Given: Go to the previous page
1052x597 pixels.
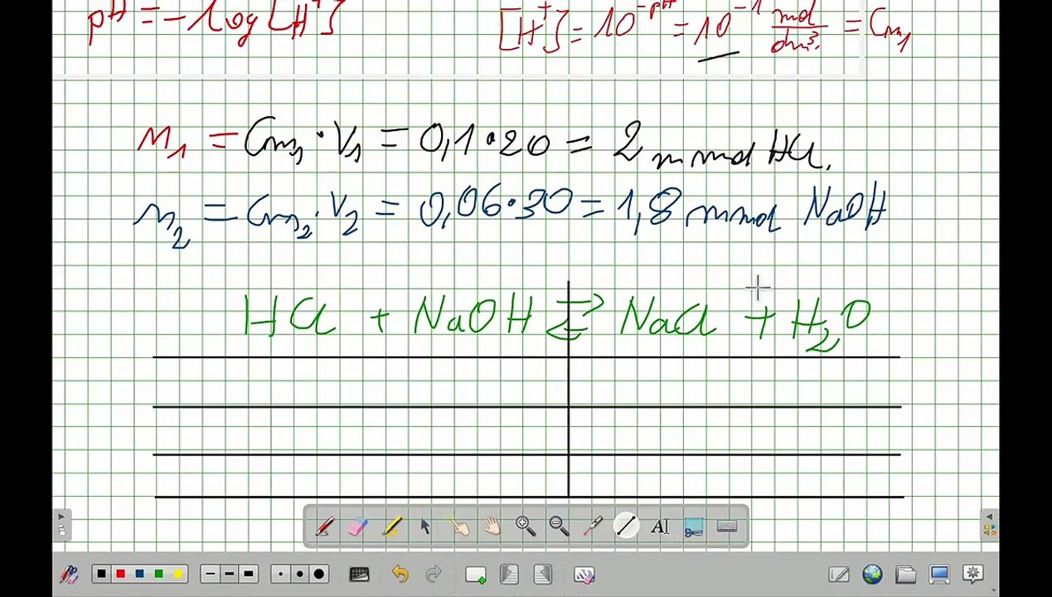Looking at the screenshot, I should (x=509, y=574).
